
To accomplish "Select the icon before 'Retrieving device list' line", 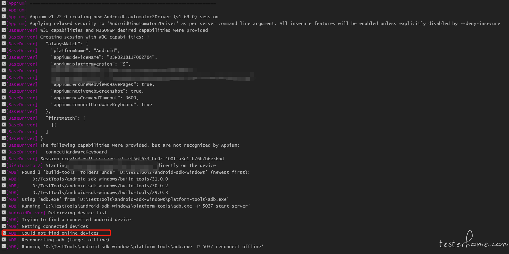I will [x=4, y=213].
